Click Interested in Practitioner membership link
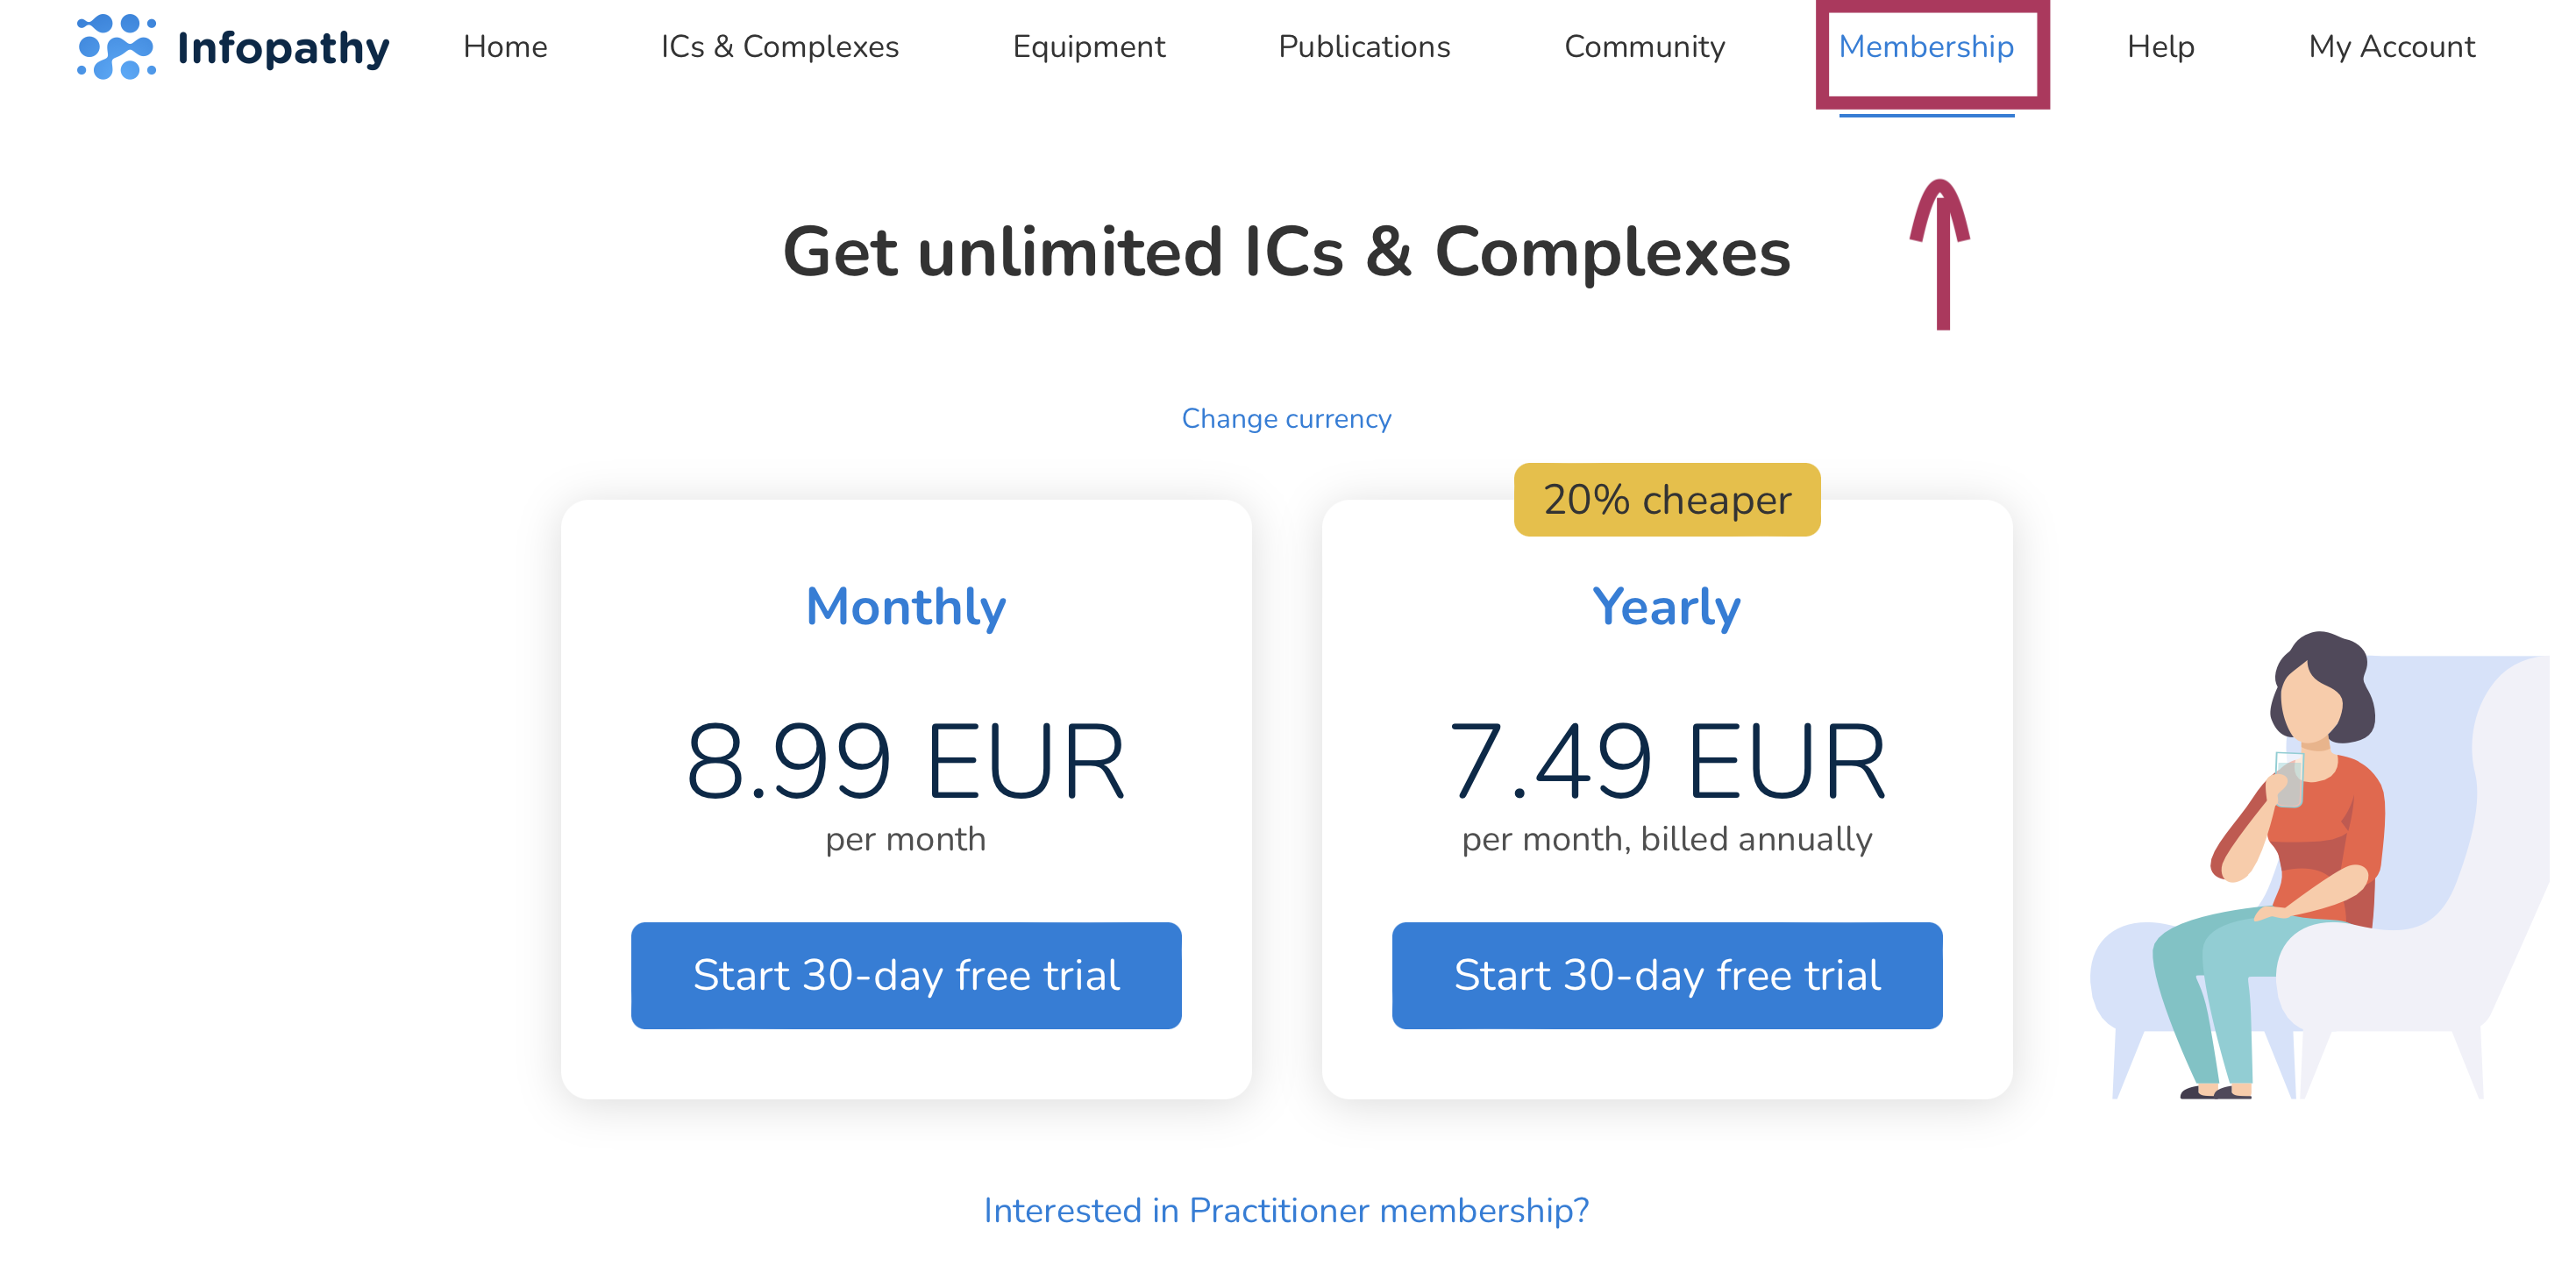2576x1287 pixels. pyautogui.click(x=1286, y=1210)
